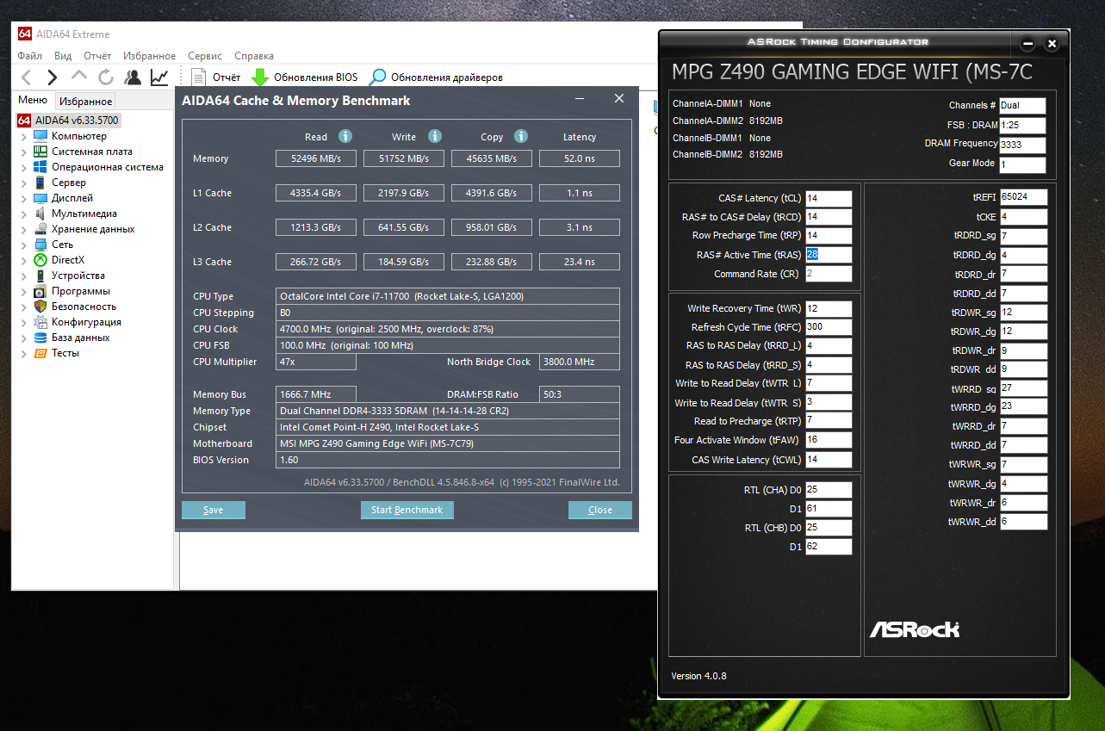The height and width of the screenshot is (731, 1105).
Task: Select the Безопасность shield icon
Action: click(40, 307)
